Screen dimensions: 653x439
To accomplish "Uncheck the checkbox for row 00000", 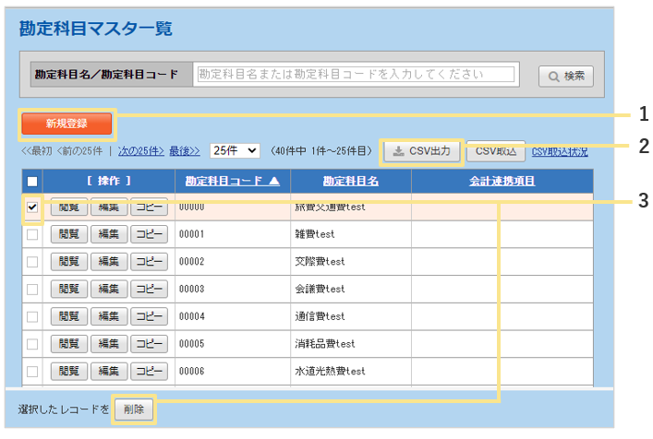I will point(32,208).
